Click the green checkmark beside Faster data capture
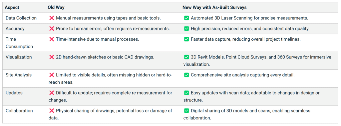This screenshot has height=126, width=341. point(186,39)
